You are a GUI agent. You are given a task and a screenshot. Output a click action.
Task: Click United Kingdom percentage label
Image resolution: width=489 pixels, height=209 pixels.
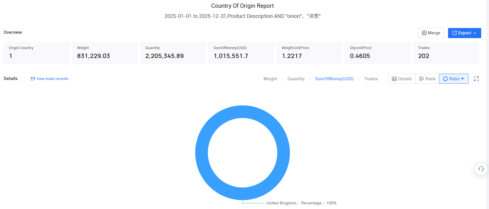tap(301, 203)
